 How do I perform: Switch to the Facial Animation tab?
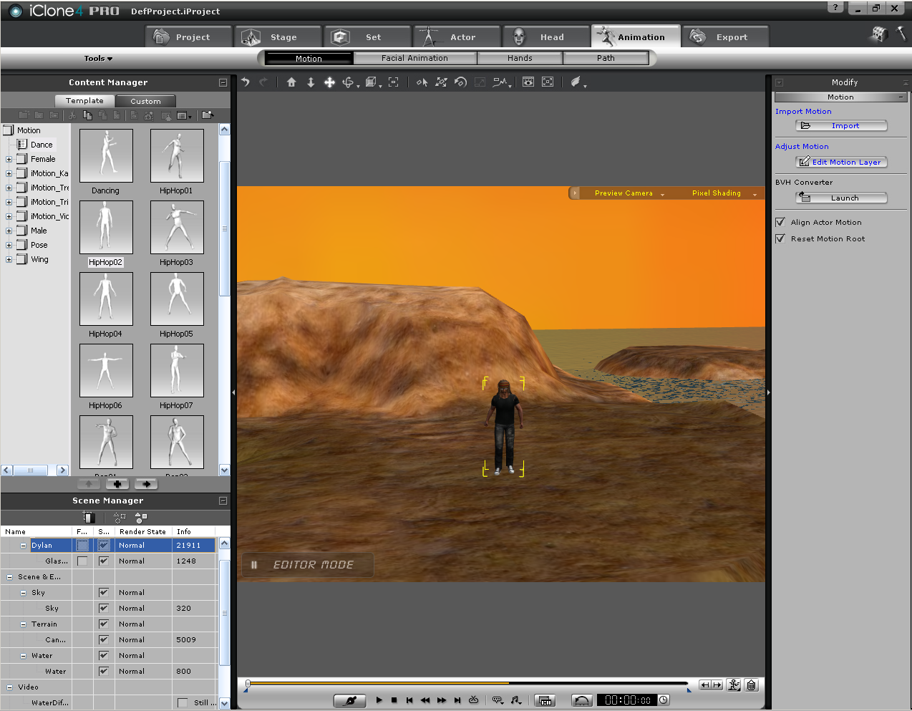pyautogui.click(x=414, y=58)
